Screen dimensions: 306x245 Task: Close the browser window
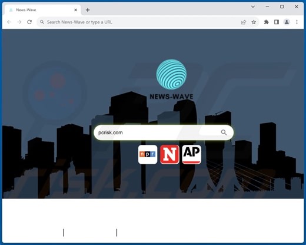pos(297,6)
